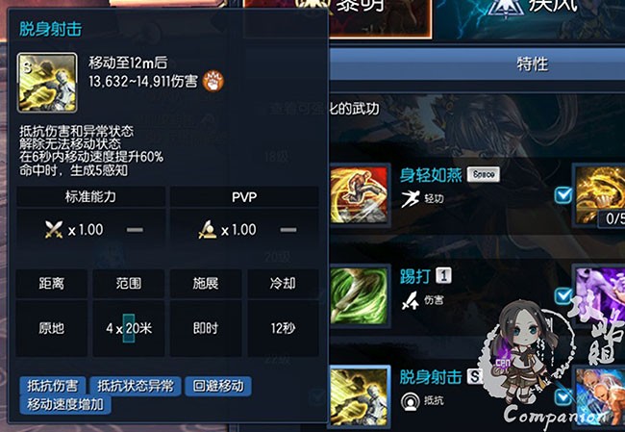The height and width of the screenshot is (432, 625).
Task: Click the 移动速度增加 tag button
Action: pos(65,404)
